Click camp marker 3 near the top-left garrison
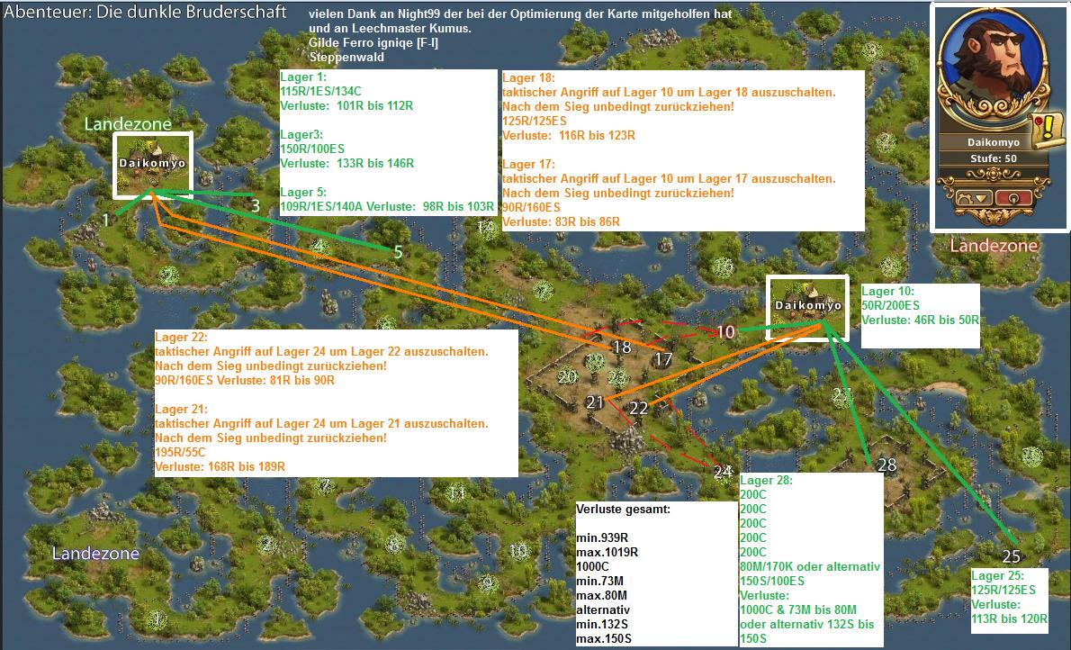This screenshot has height=650, width=1071. 256,205
